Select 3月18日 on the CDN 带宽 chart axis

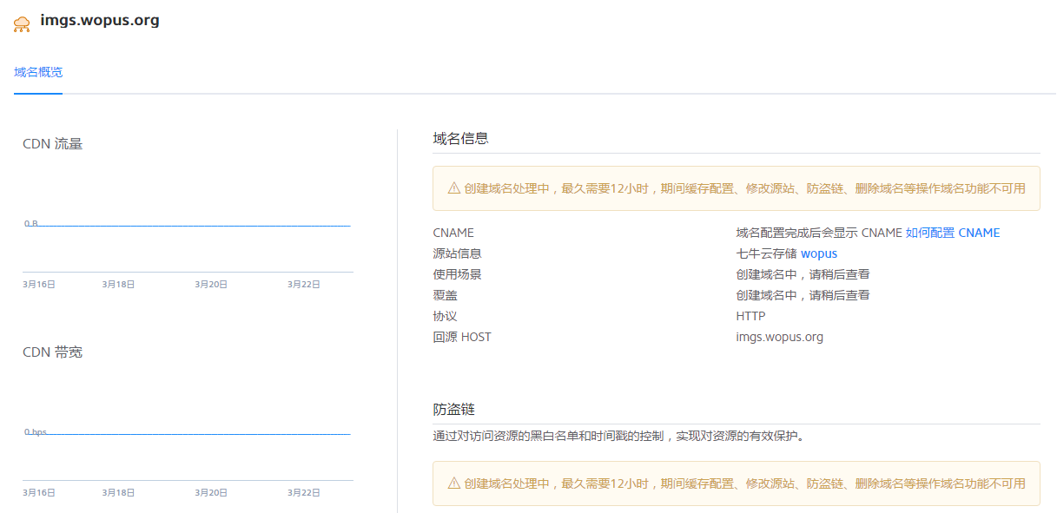118,492
